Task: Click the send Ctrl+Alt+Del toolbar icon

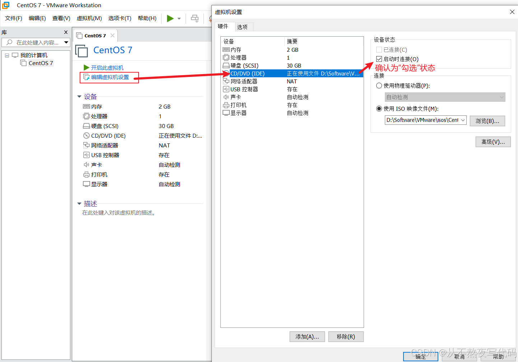Action: click(x=195, y=18)
